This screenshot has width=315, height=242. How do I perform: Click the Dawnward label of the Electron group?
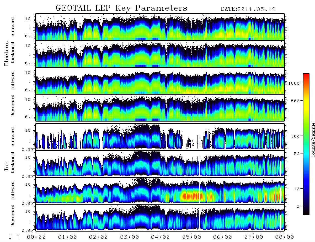[x=13, y=106]
